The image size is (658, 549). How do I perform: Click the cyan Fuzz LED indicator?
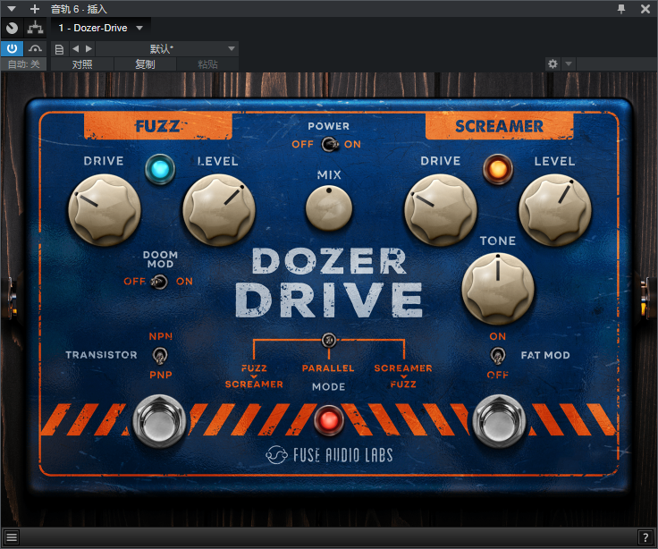(x=160, y=169)
